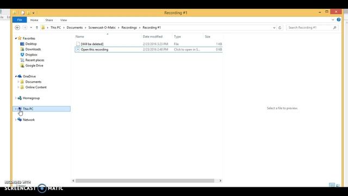Select OneDrive in the navigation pane
This screenshot has width=348, height=196.
click(x=29, y=76)
